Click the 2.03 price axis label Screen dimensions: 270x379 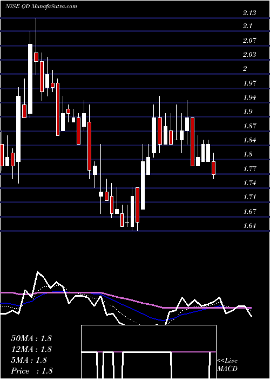coord(249,54)
